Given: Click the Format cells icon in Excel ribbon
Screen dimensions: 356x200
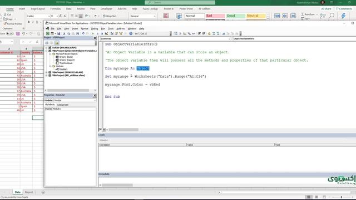Looking at the screenshot, I should [x=293, y=16].
